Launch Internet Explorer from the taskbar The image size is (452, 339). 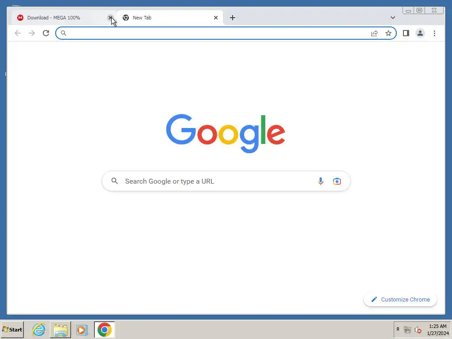pyautogui.click(x=39, y=329)
